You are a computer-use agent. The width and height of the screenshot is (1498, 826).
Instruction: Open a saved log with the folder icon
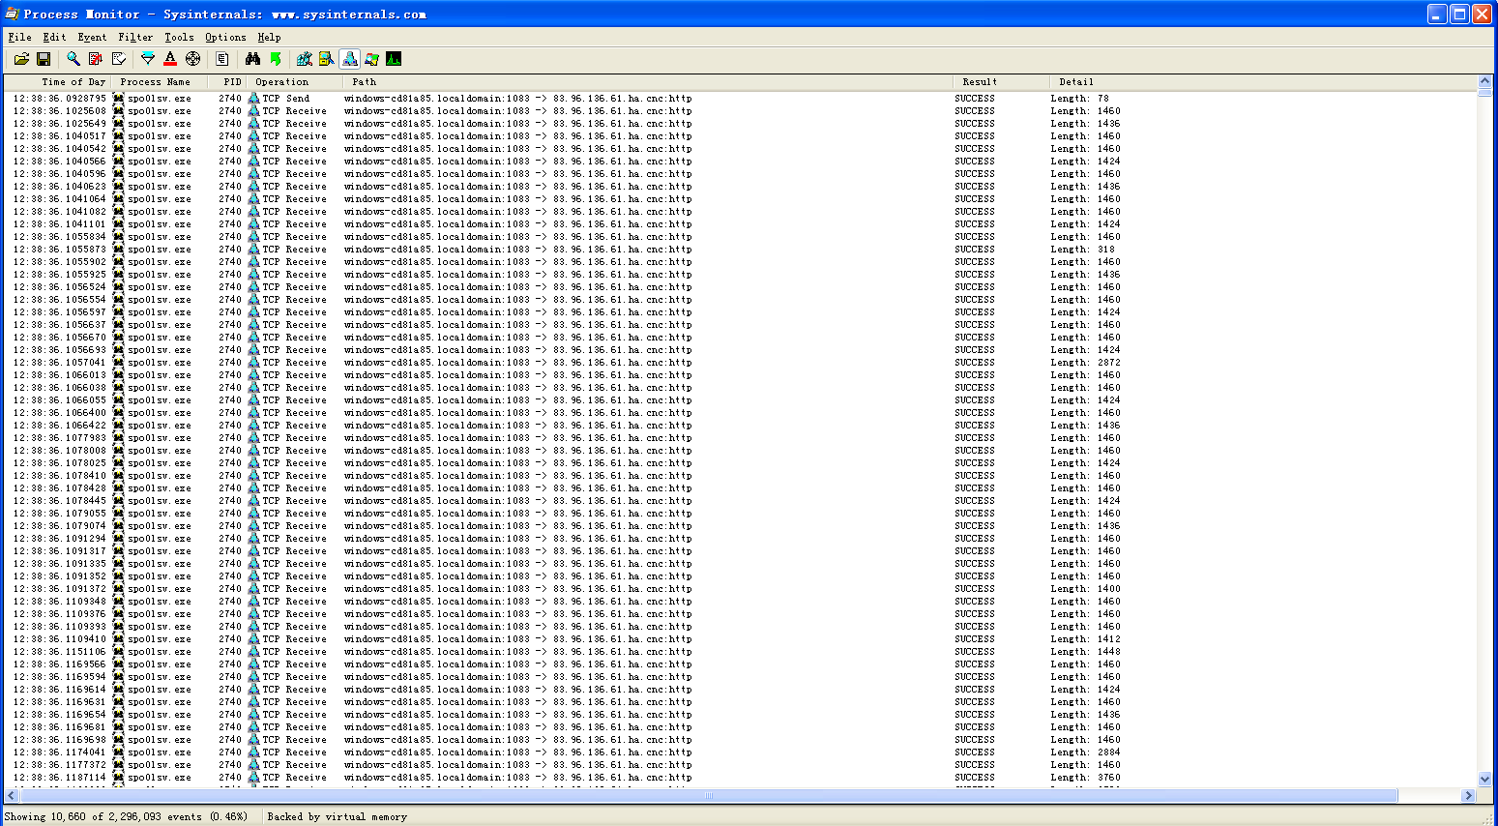tap(21, 59)
